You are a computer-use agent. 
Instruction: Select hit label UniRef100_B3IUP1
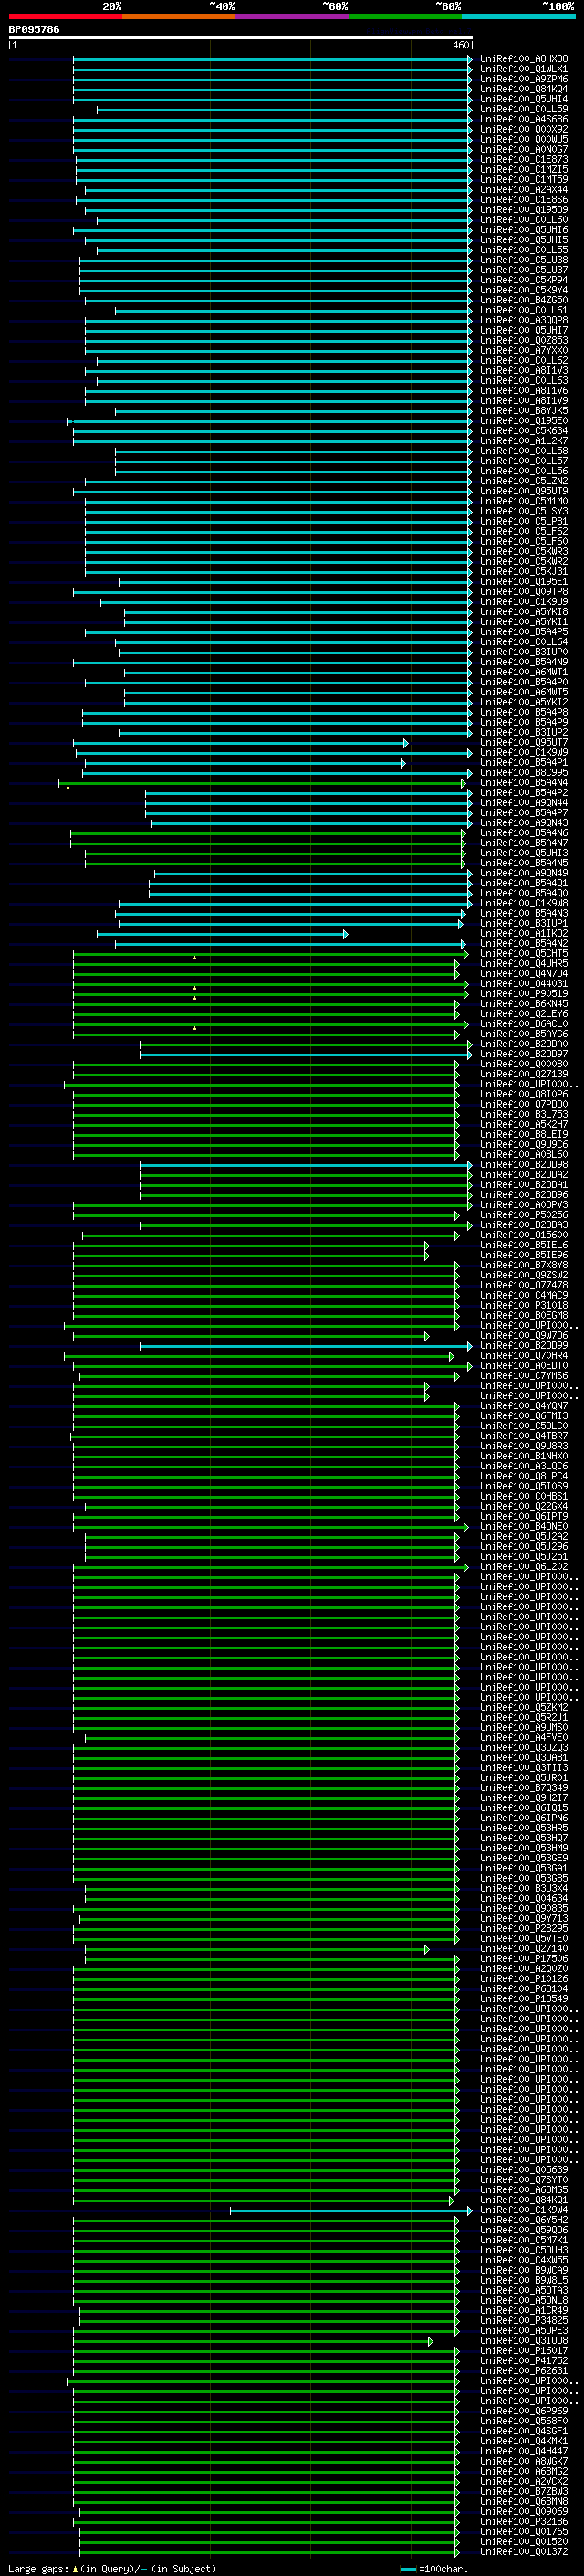(x=524, y=923)
